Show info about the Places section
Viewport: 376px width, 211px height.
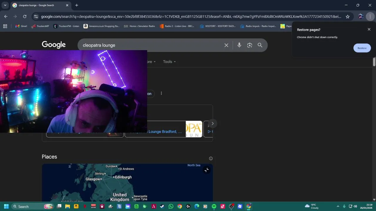tap(211, 159)
